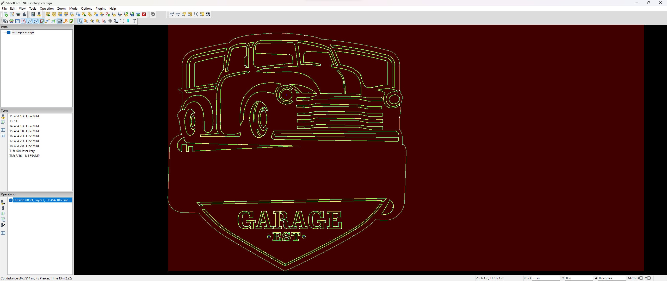Click the red delete (X) toolbar icon
Screen dimensions: 667x281
pyautogui.click(x=144, y=14)
